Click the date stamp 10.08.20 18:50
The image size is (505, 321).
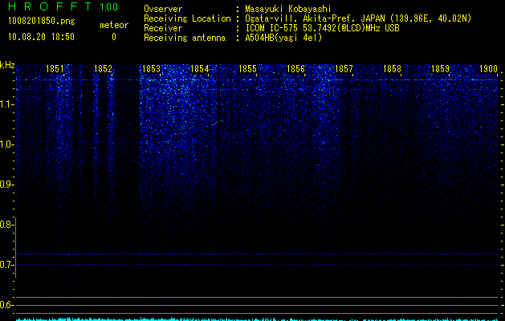(x=41, y=37)
